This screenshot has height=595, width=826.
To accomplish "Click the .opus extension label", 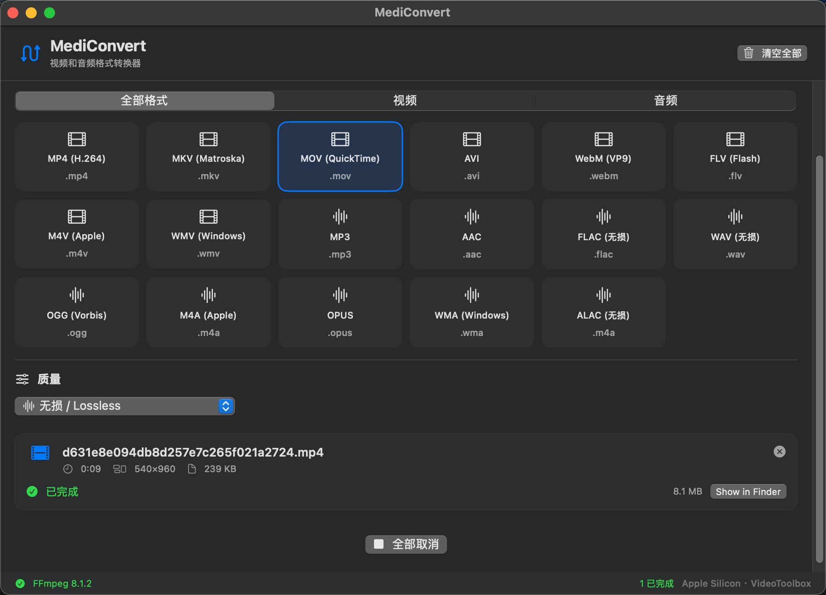I will [340, 333].
